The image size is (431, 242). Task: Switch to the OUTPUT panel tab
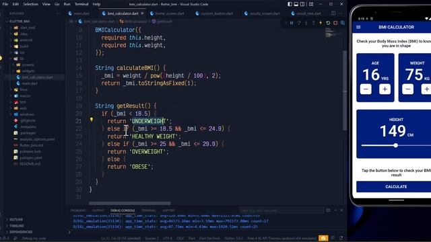98,210
